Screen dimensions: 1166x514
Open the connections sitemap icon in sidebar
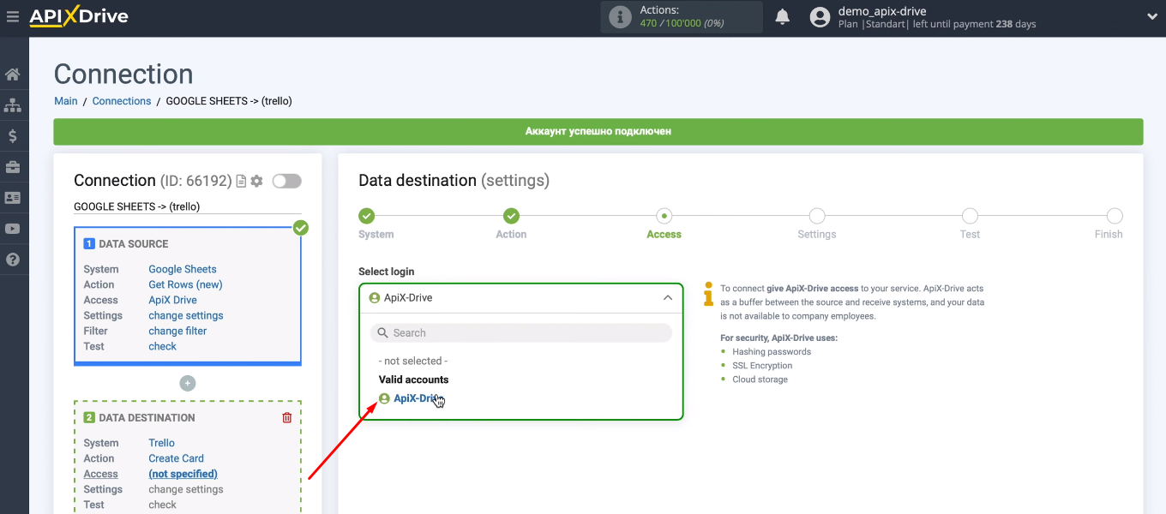click(13, 105)
